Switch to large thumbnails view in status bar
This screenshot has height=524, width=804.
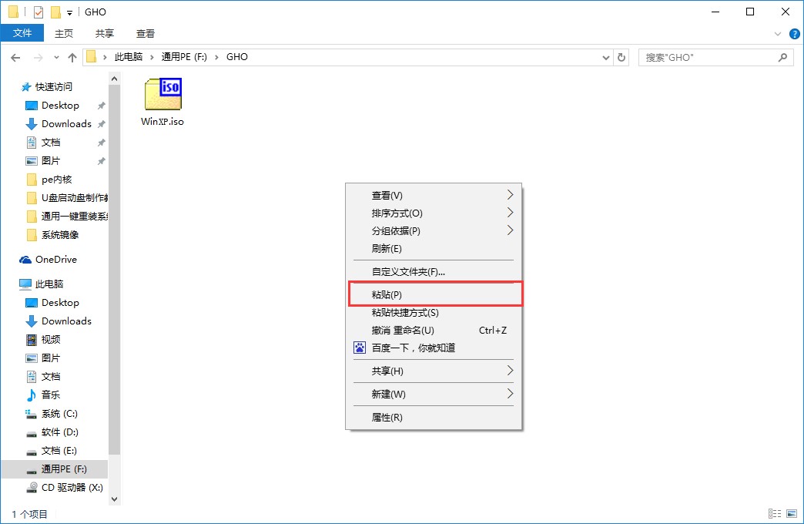point(791,513)
